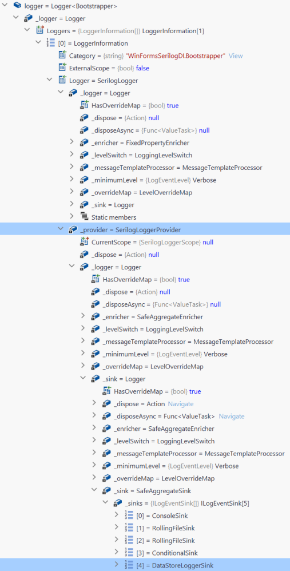Click the array icon beside DataStoreLoggerSink

tap(129, 565)
